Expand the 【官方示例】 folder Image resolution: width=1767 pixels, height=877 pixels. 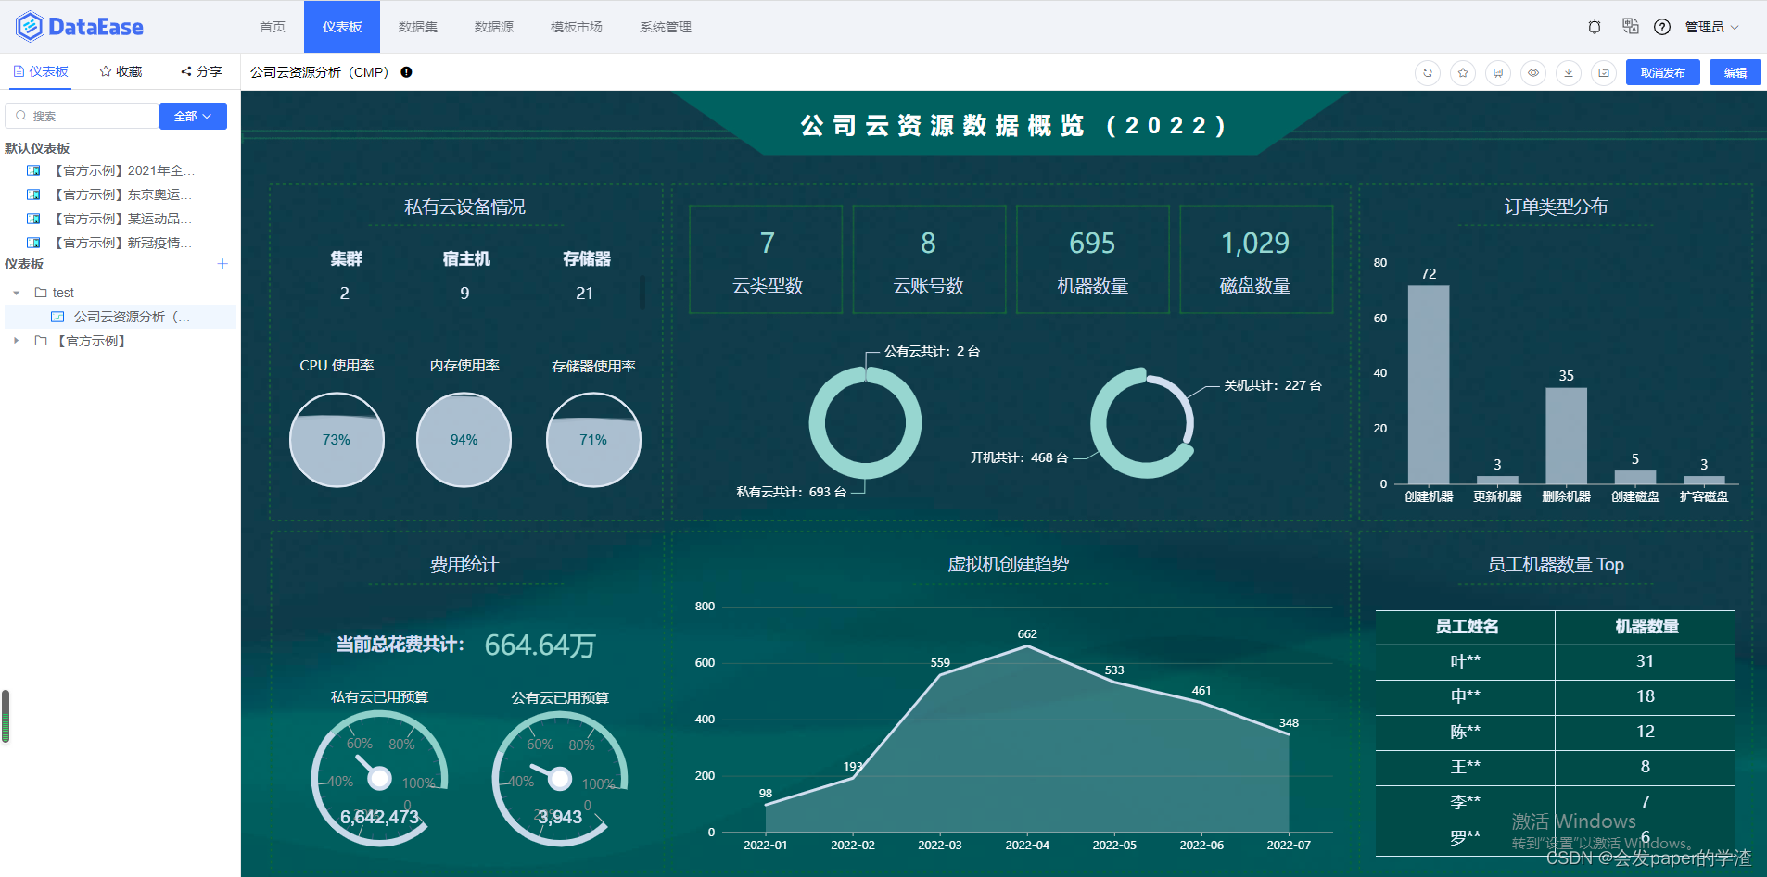(15, 340)
